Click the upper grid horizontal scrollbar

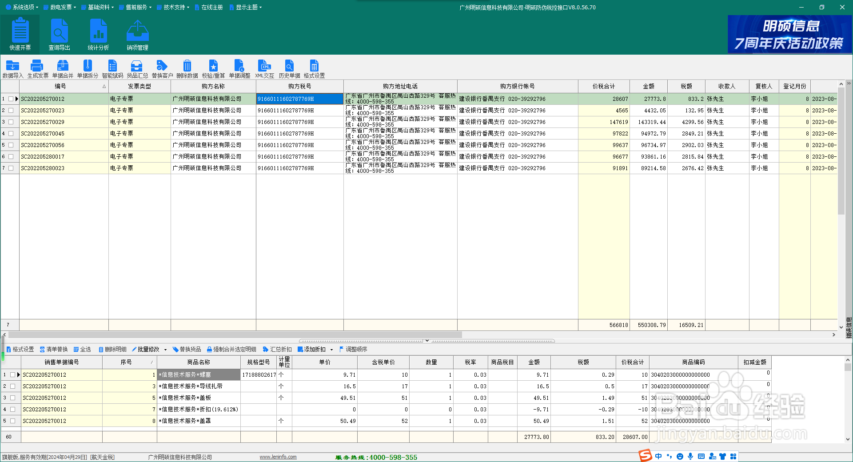click(235, 335)
